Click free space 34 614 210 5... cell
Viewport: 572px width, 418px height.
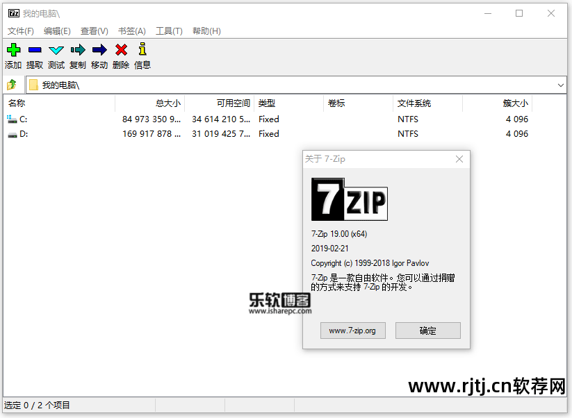point(221,119)
